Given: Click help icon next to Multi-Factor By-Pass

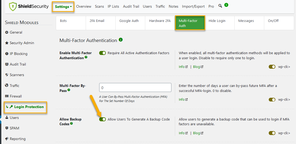Looking at the screenshot, I should (69, 90).
